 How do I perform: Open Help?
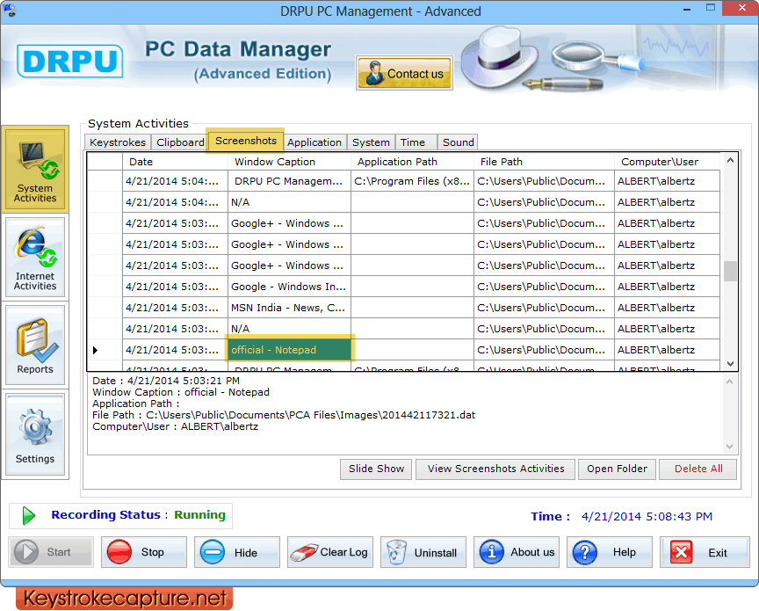[x=610, y=552]
